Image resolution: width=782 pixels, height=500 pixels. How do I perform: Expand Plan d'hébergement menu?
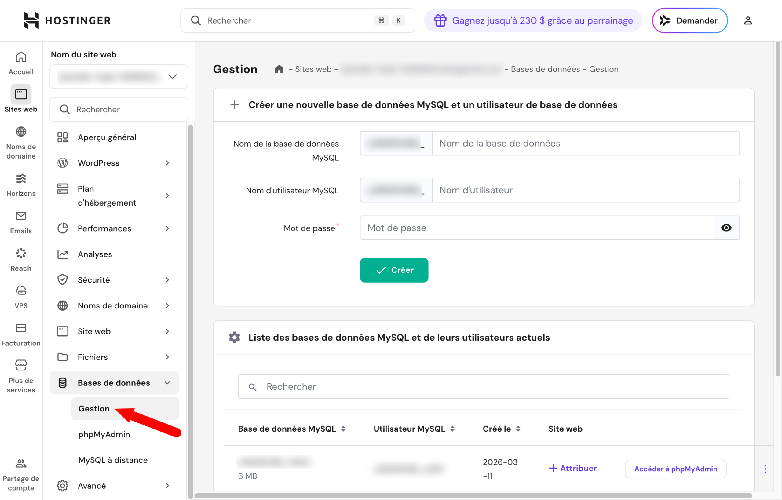pos(114,195)
